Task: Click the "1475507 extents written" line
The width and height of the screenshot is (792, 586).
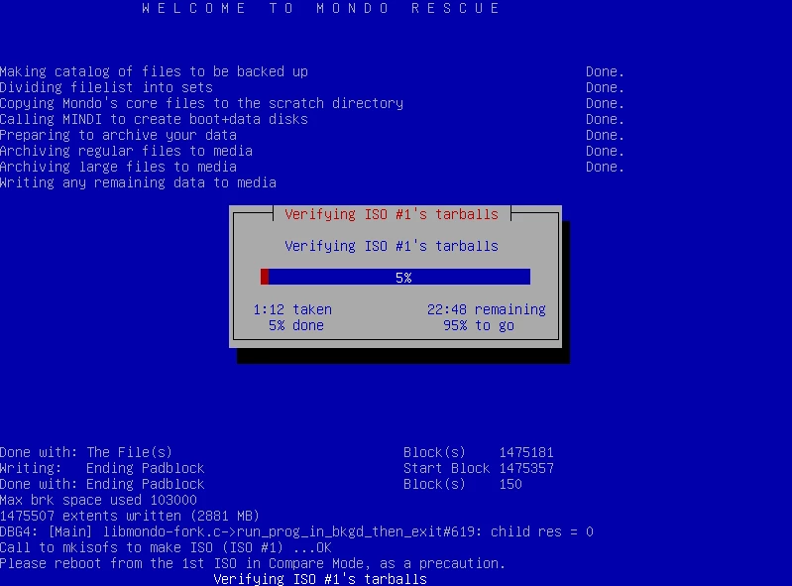Action: (130, 516)
